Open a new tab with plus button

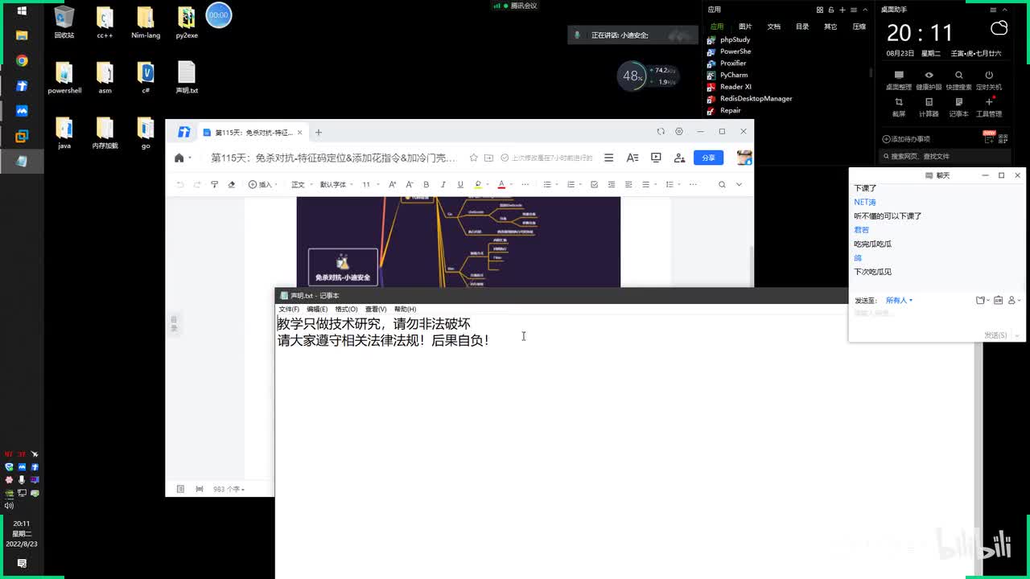[x=319, y=133]
